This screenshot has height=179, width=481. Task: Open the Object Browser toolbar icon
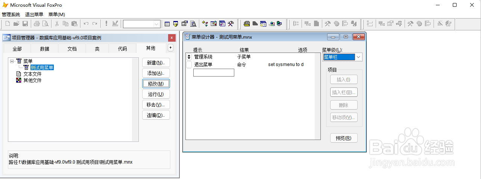point(214,24)
